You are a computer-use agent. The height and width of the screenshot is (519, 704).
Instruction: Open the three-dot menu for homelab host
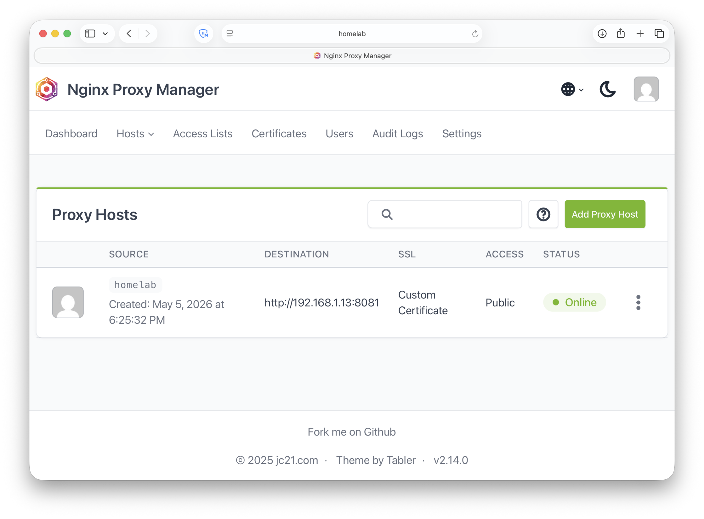point(638,302)
